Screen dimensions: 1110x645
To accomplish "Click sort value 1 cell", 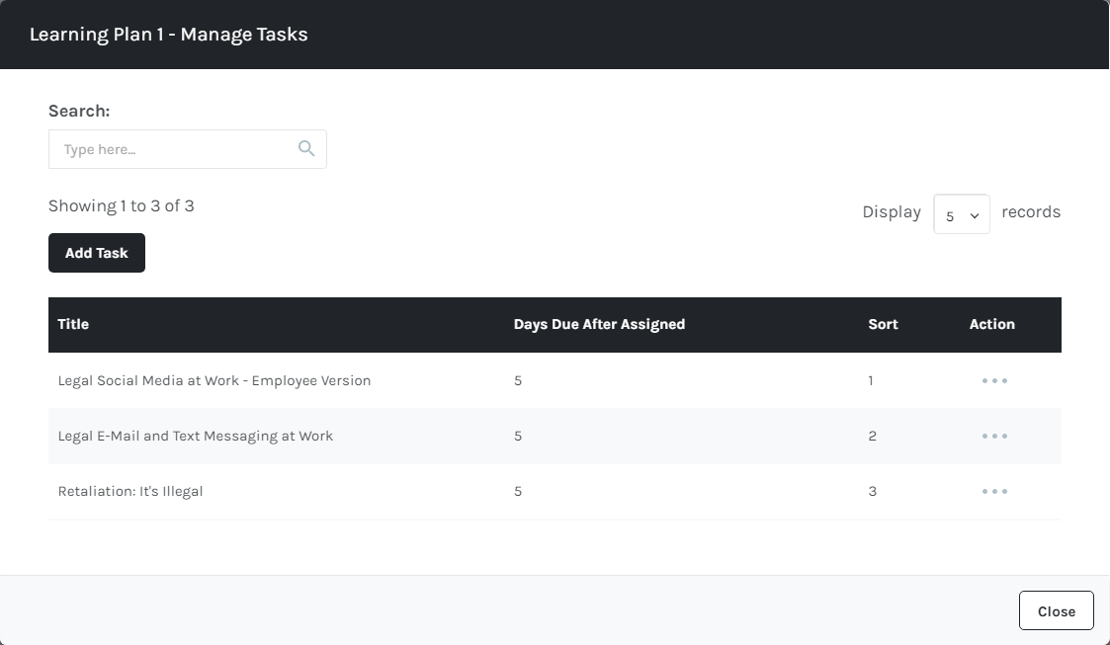I will point(871,380).
